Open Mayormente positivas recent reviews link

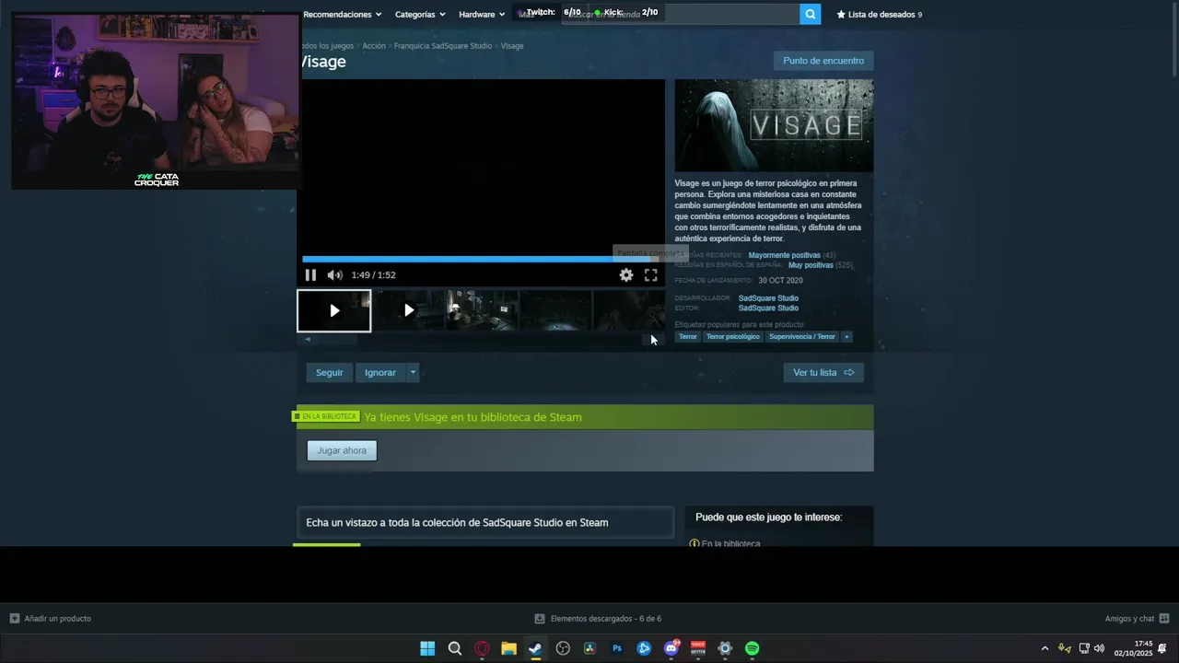coord(784,255)
